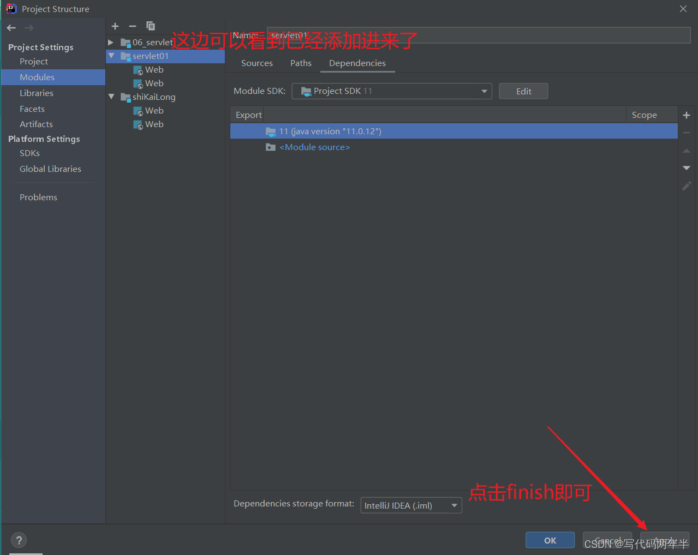Click the IntelliJ IDEA logo in title bar

click(x=11, y=9)
